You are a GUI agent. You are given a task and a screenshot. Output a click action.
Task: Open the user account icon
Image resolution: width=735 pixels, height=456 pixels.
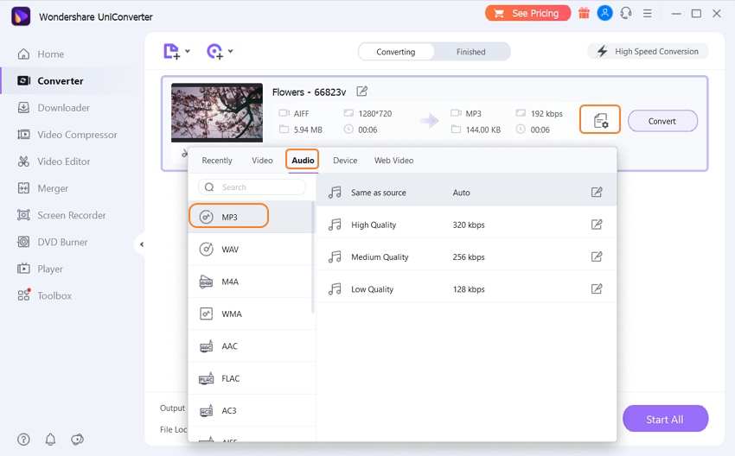pyautogui.click(x=604, y=13)
